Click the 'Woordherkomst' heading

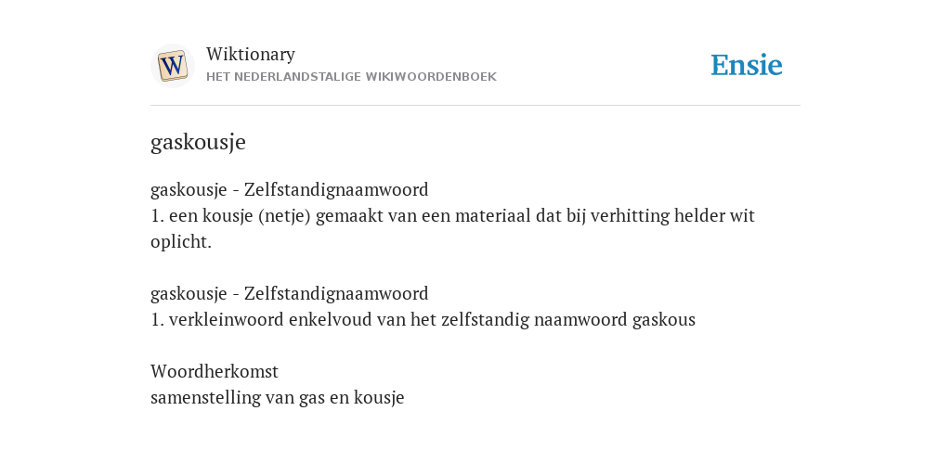[215, 371]
